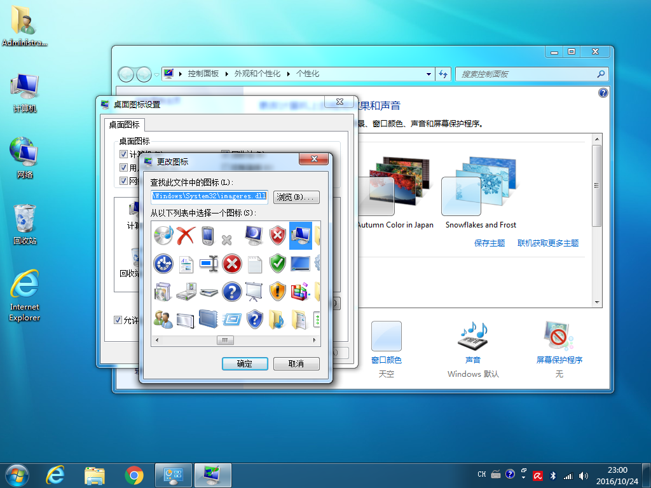Choose the music folder icon
This screenshot has height=488, width=651.
click(x=277, y=320)
